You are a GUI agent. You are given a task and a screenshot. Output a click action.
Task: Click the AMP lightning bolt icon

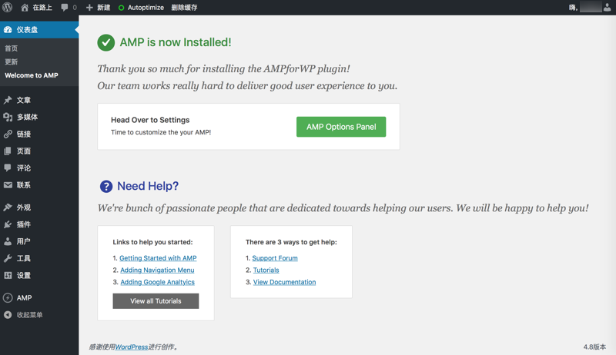[x=8, y=298]
